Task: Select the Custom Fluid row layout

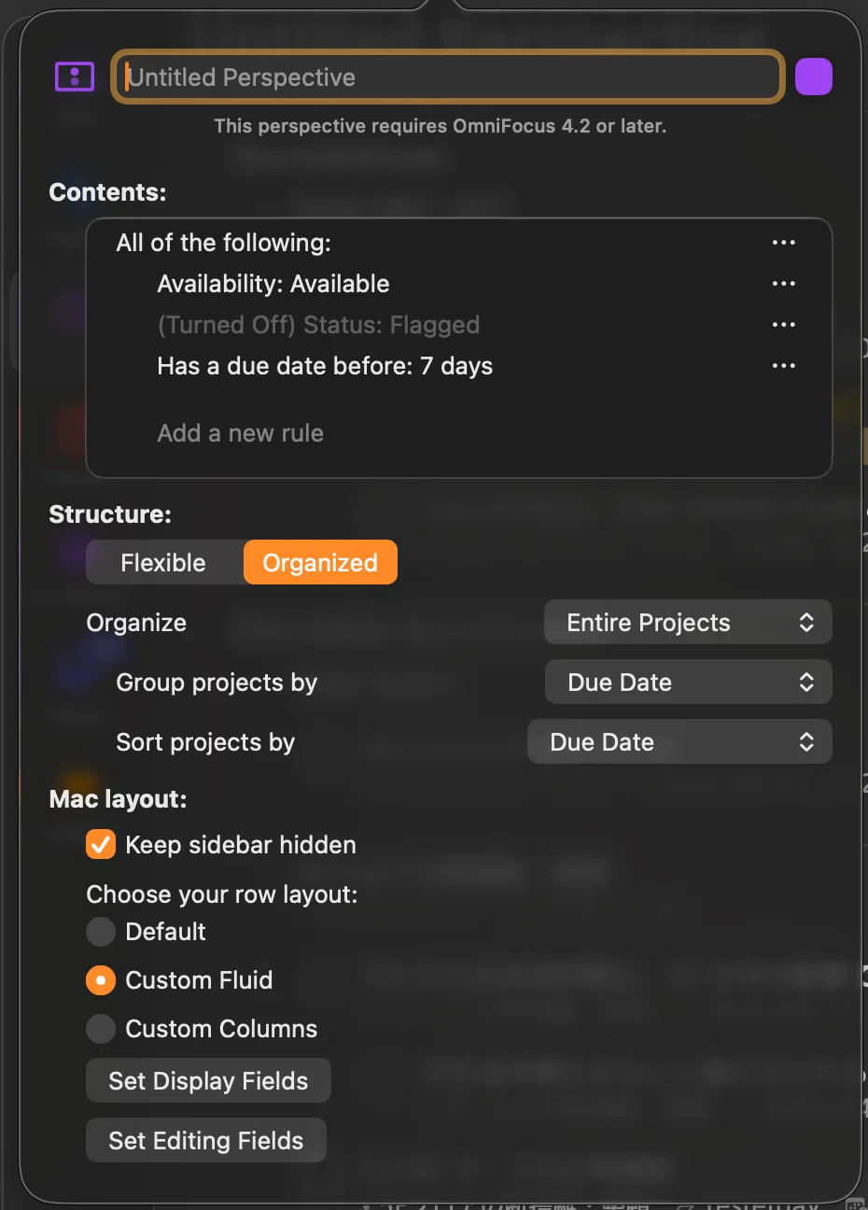Action: tap(101, 980)
